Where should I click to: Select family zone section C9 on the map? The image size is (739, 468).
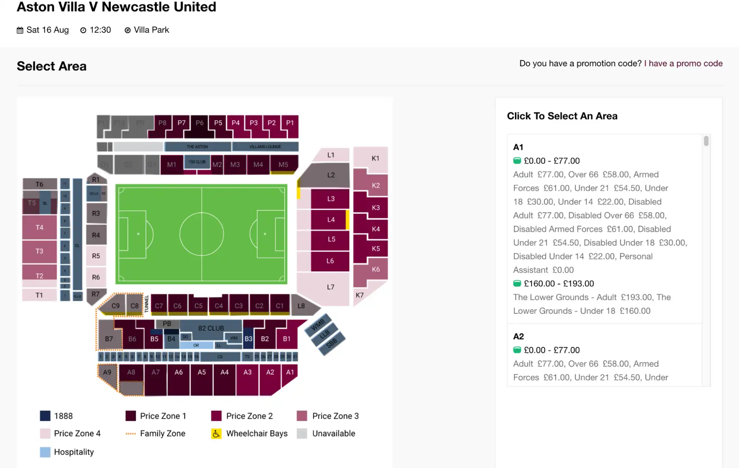[116, 306]
